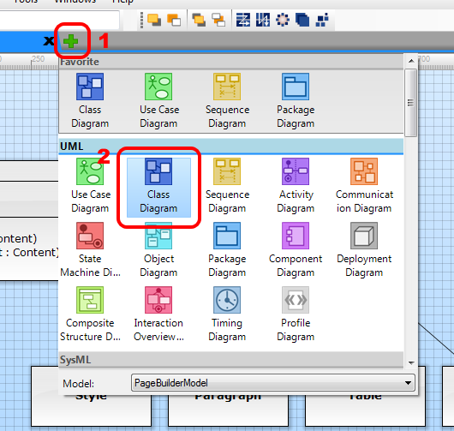This screenshot has width=454, height=431.
Task: Create a Profile Diagram
Action: point(296,314)
